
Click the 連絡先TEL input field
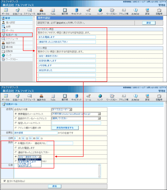tap(60, 143)
